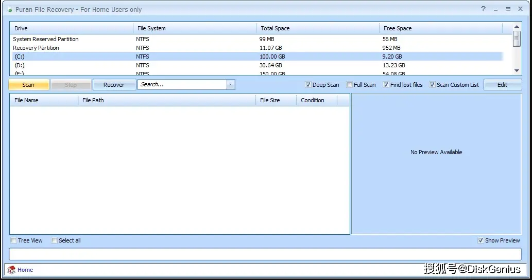The image size is (532, 280).
Task: Click the 952 MB free space cell
Action: pos(391,48)
